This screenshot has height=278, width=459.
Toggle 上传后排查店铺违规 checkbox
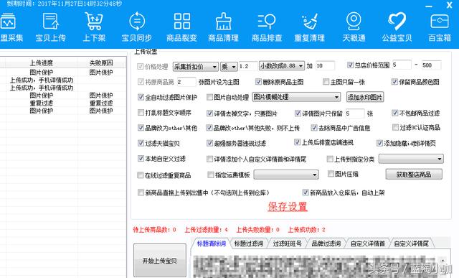click(x=297, y=142)
